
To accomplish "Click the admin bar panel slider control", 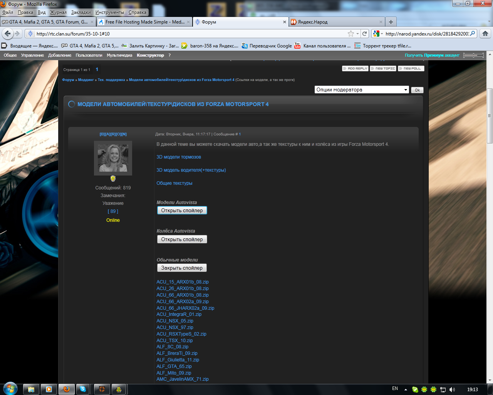I will pyautogui.click(x=473, y=55).
